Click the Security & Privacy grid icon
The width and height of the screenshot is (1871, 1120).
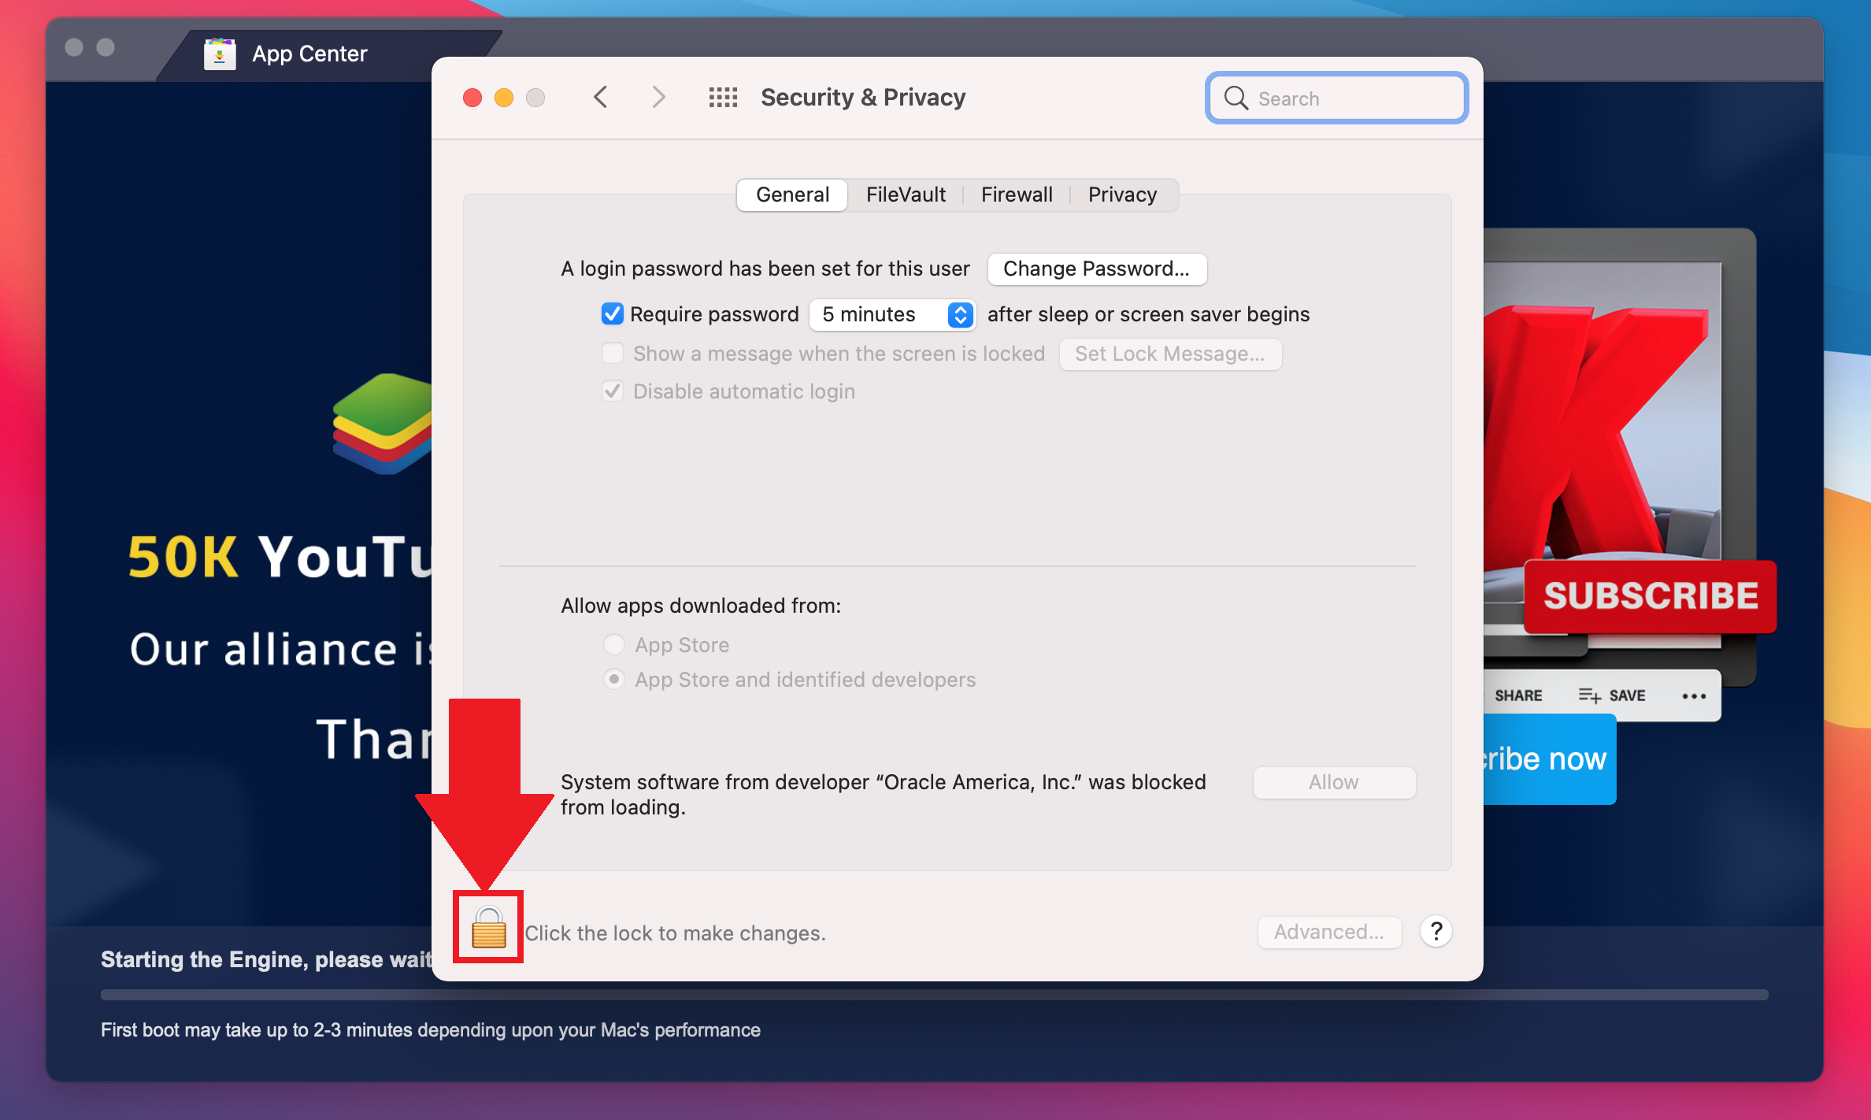pyautogui.click(x=720, y=98)
